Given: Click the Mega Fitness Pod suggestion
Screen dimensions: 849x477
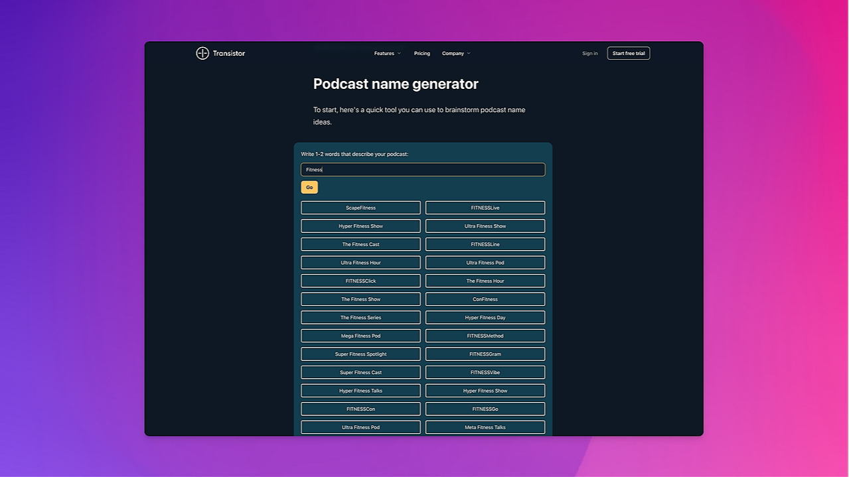Looking at the screenshot, I should click(360, 335).
